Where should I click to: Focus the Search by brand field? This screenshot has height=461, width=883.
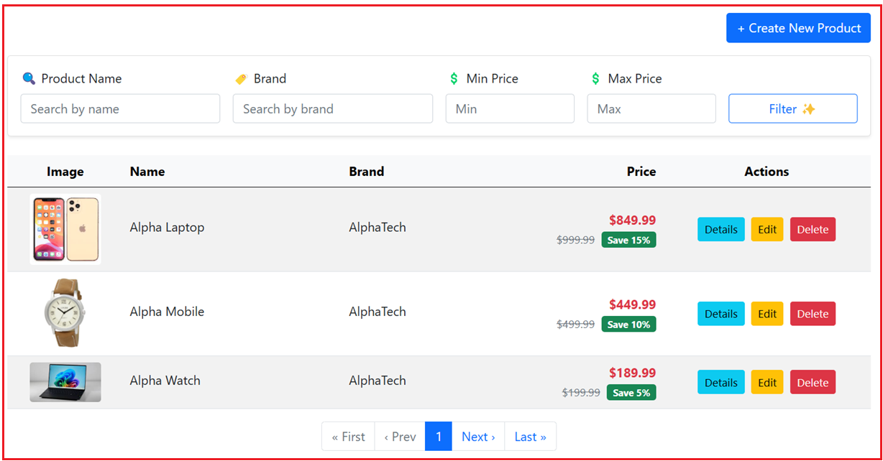333,108
